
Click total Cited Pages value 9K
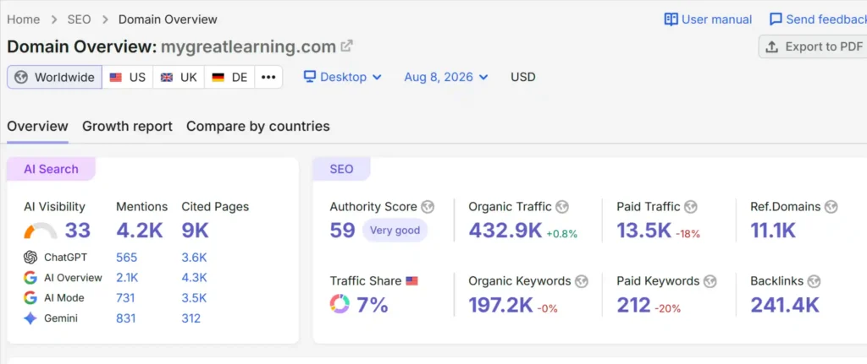(x=196, y=231)
